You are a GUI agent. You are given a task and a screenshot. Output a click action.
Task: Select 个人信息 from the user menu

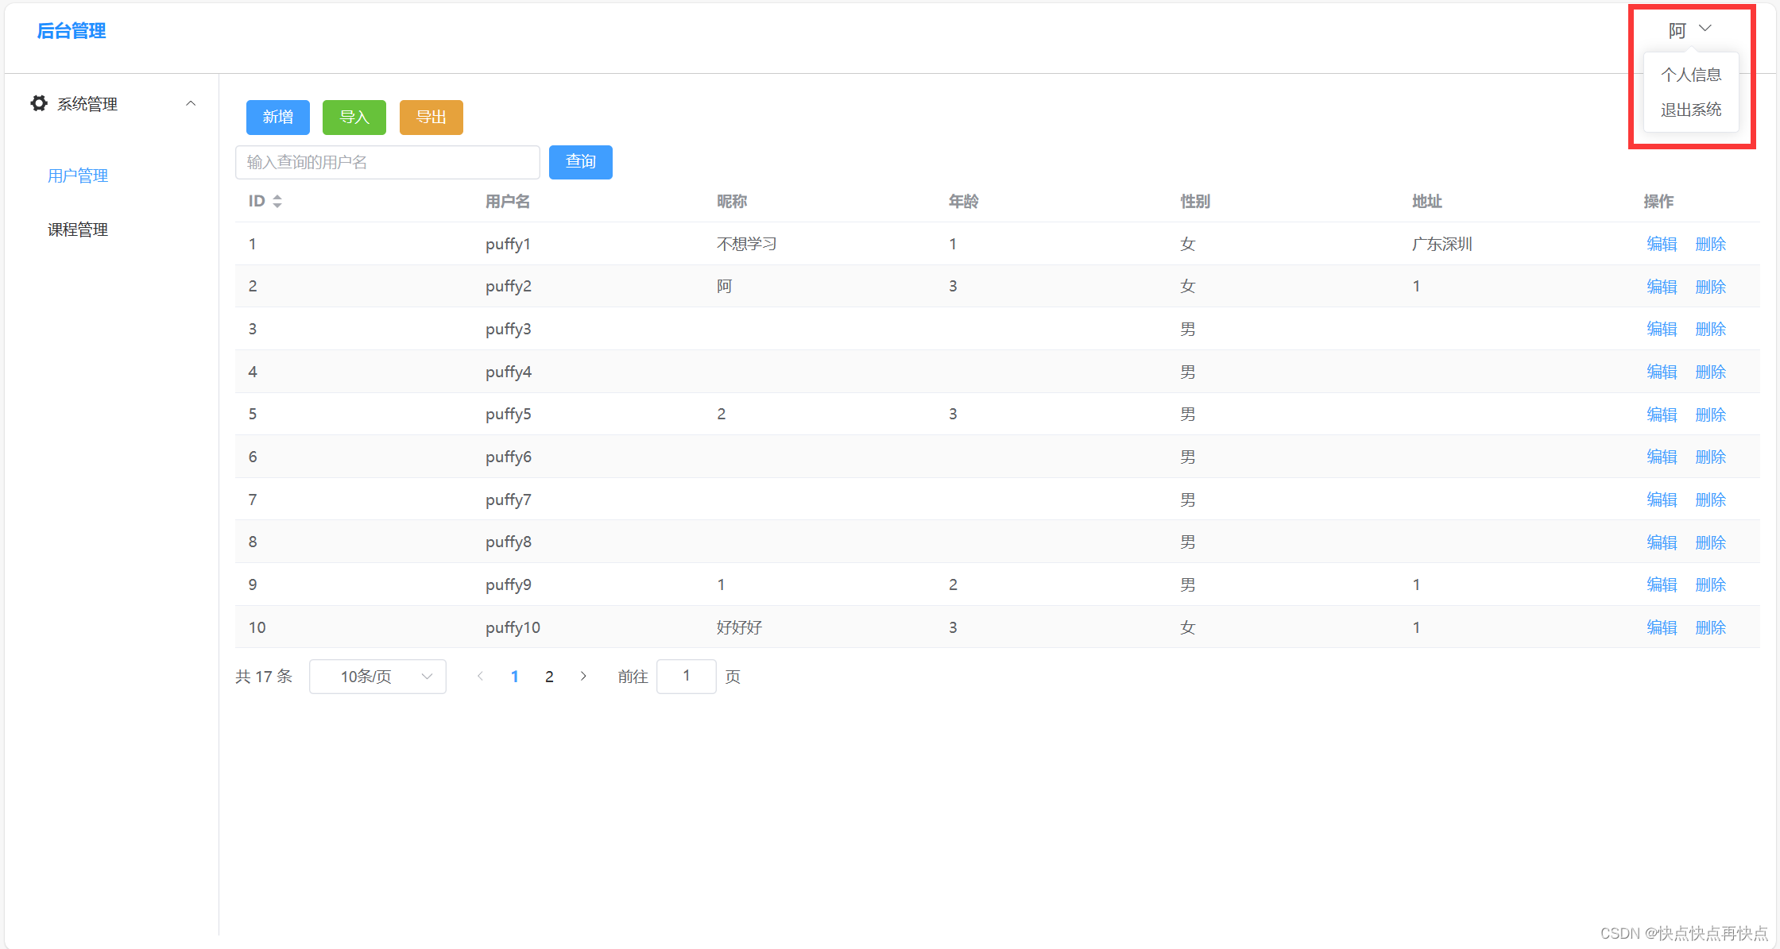click(x=1691, y=75)
